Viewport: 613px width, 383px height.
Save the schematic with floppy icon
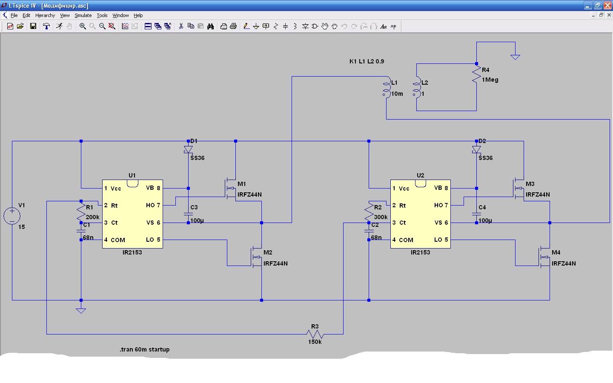(33, 26)
